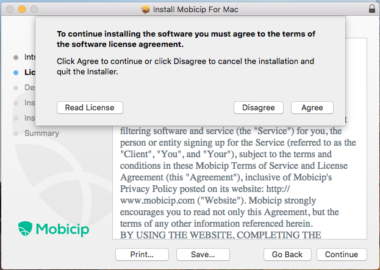This screenshot has height=270, width=380.
Task: Click the Go Back button
Action: click(287, 254)
